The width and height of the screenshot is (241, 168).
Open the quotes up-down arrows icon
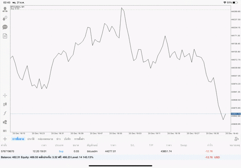(5, 18)
